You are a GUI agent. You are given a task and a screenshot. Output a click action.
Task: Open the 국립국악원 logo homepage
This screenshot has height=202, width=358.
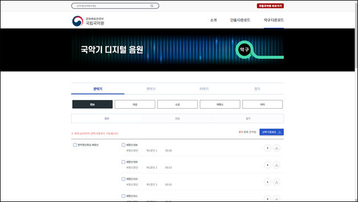click(88, 21)
